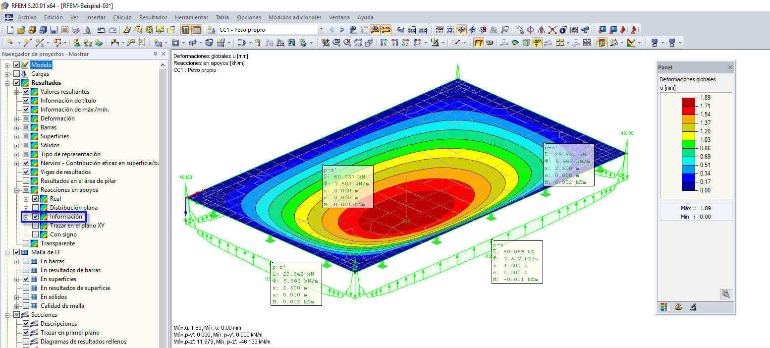Open the color spectrum tab in Panel
The image size is (770, 348).
tap(664, 307)
